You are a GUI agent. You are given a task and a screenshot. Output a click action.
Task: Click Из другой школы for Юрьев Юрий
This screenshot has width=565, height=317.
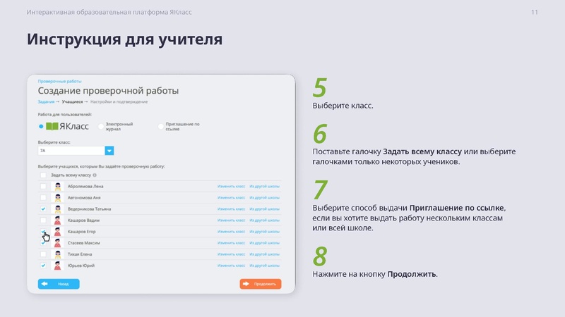(x=264, y=266)
